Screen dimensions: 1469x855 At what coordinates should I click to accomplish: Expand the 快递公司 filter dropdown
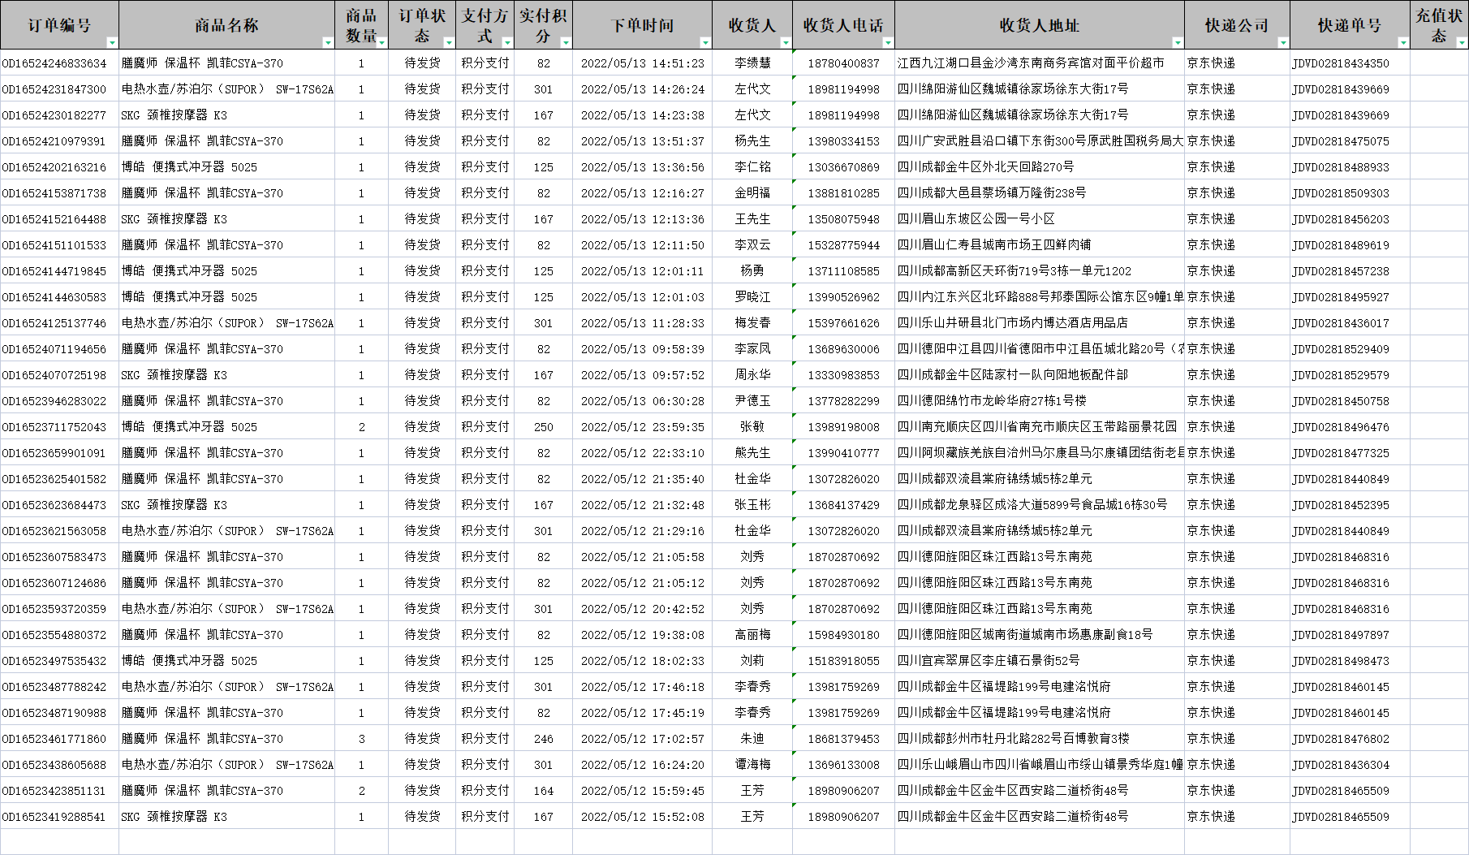point(1283,42)
